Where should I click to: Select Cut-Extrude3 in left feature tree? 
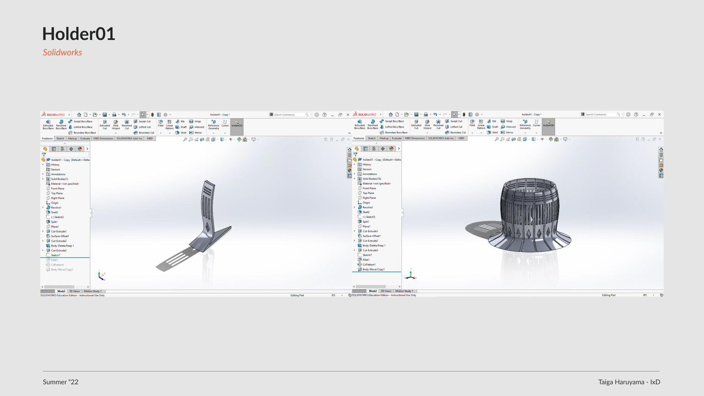[x=59, y=250]
